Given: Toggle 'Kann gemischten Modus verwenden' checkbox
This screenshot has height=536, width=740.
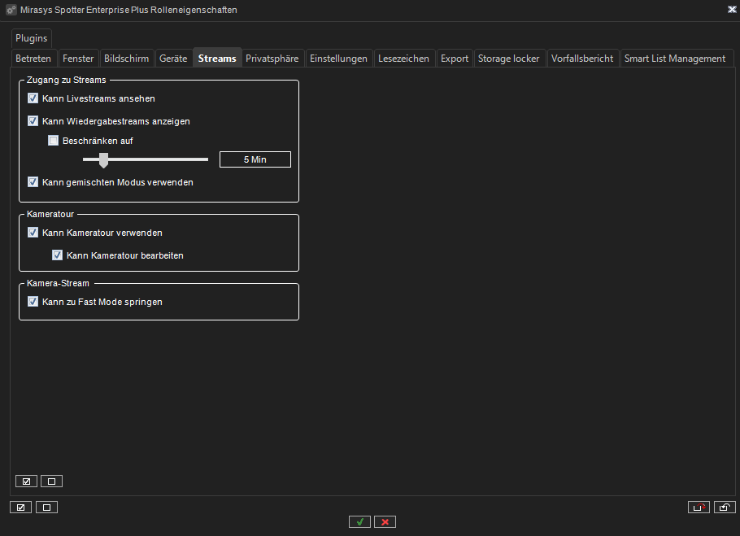Looking at the screenshot, I should (x=33, y=182).
